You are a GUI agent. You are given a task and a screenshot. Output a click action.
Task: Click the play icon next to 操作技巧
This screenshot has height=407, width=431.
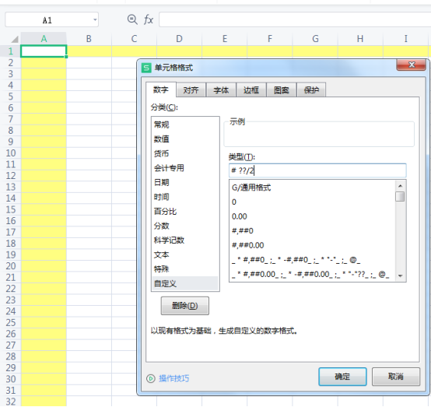151,378
